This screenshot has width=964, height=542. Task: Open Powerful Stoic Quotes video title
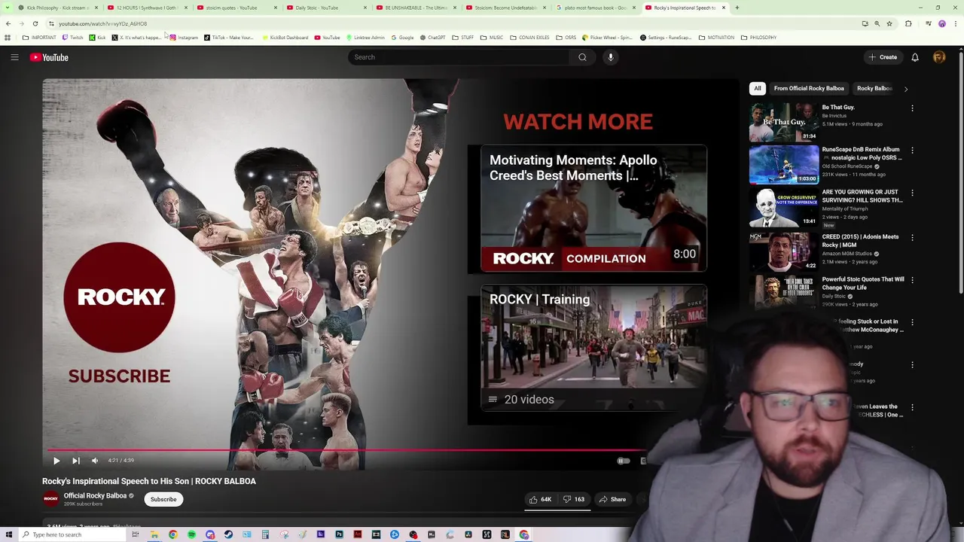863,283
